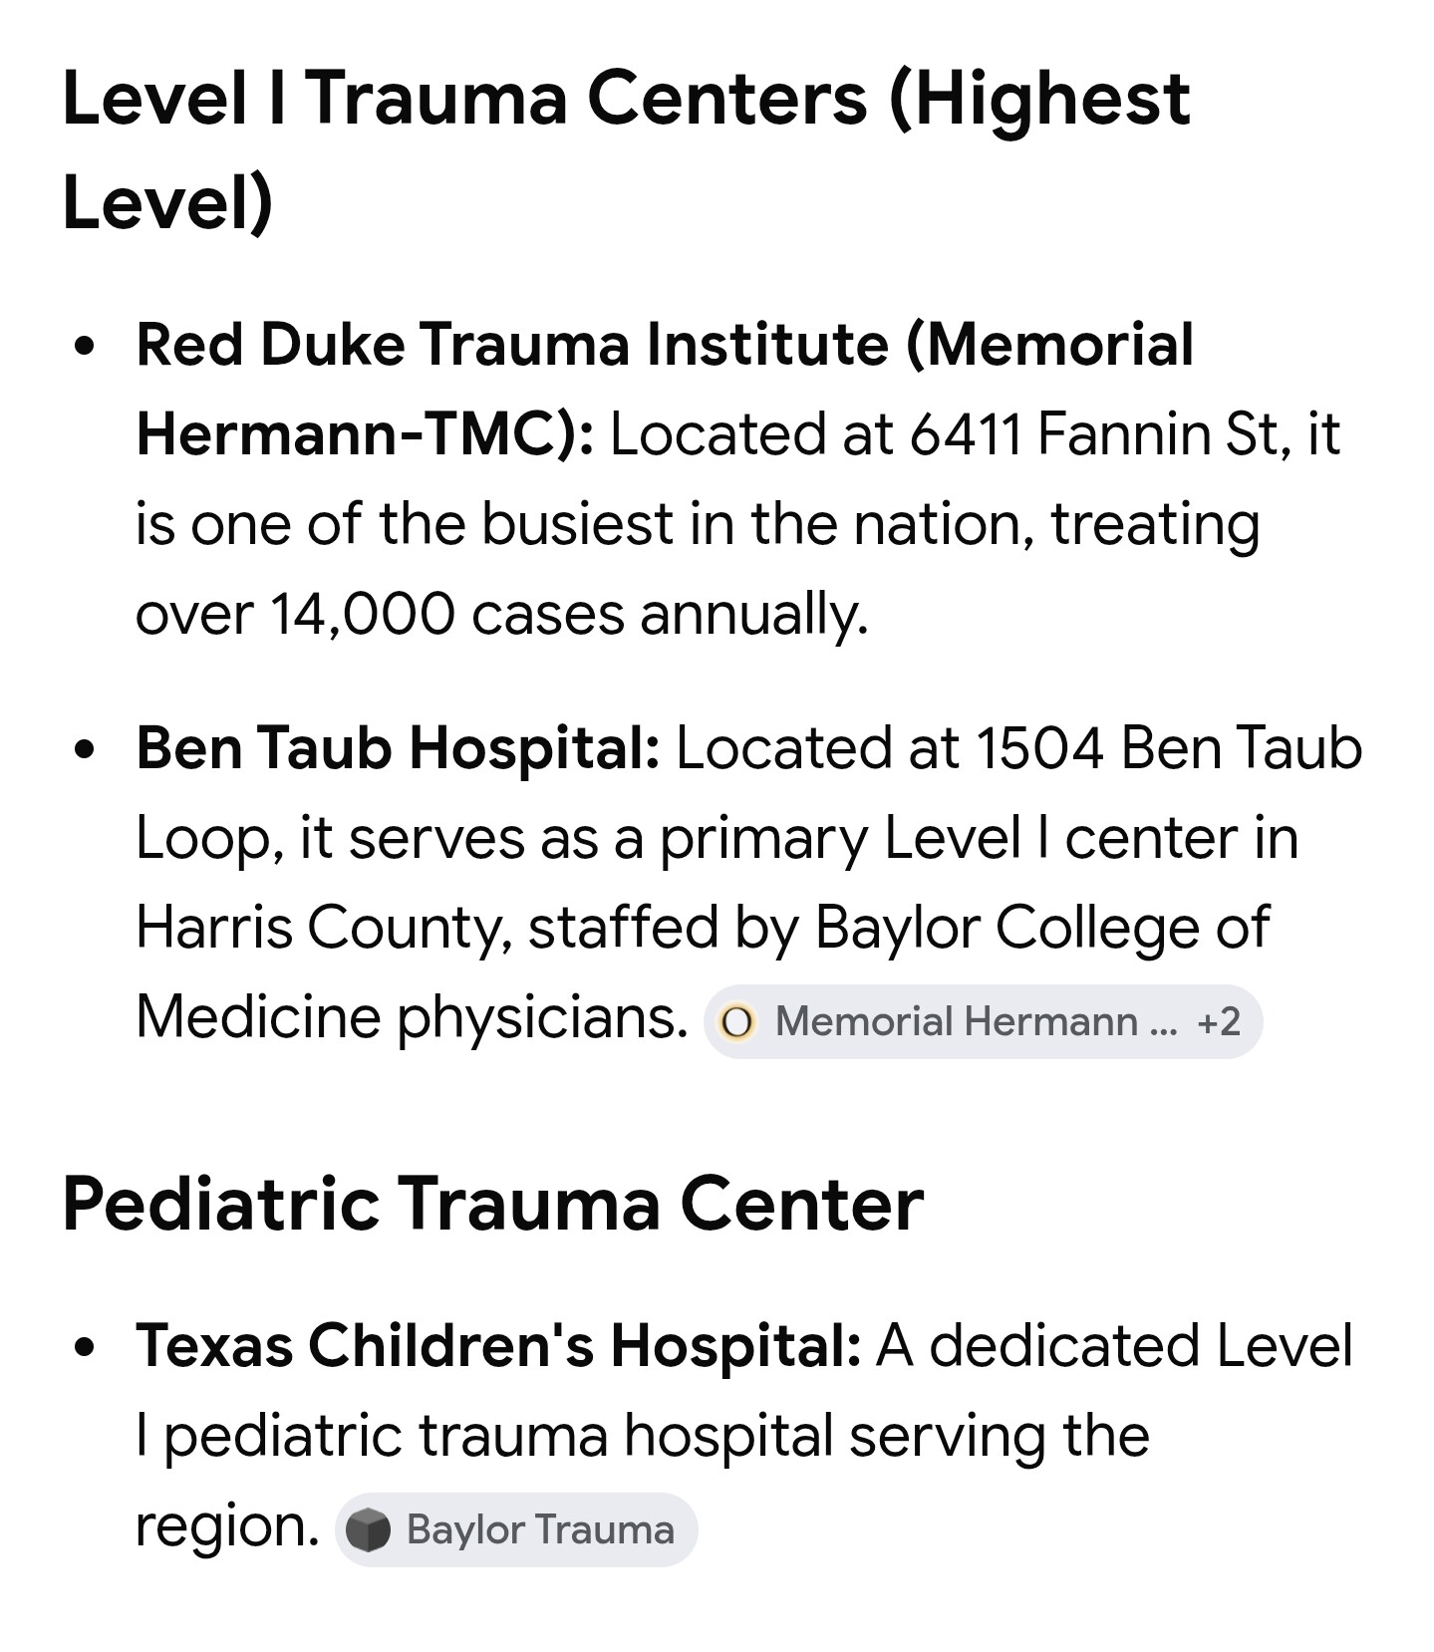Click the Baylor College of Medicine mention

pyautogui.click(x=1041, y=927)
